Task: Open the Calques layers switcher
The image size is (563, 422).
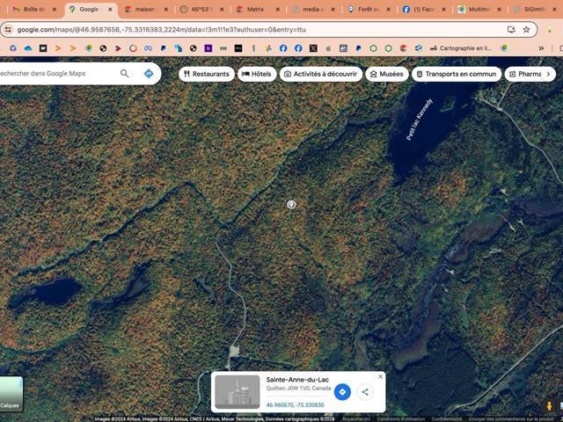Action: click(11, 394)
